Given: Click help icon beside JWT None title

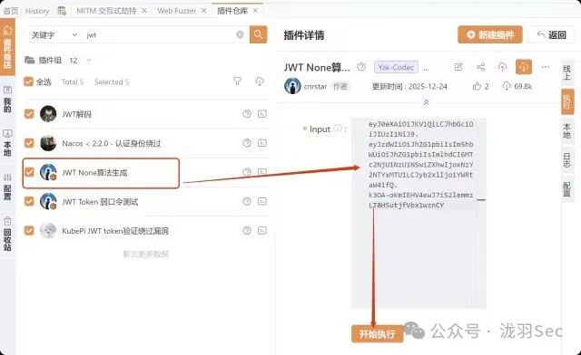Looking at the screenshot, I should 361,67.
